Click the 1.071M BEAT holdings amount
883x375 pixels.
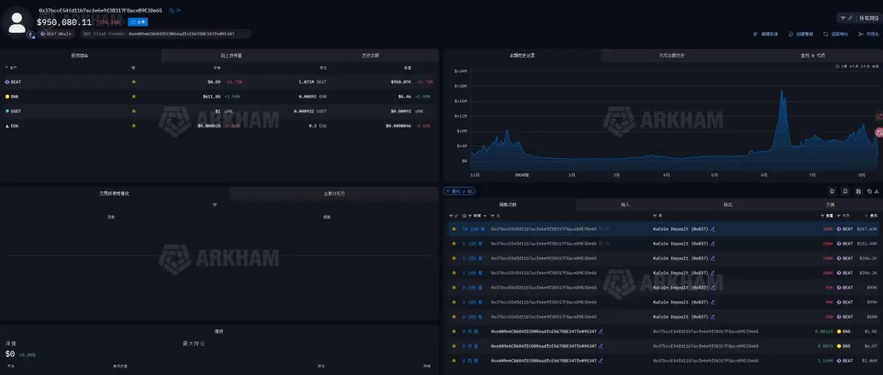click(x=312, y=82)
